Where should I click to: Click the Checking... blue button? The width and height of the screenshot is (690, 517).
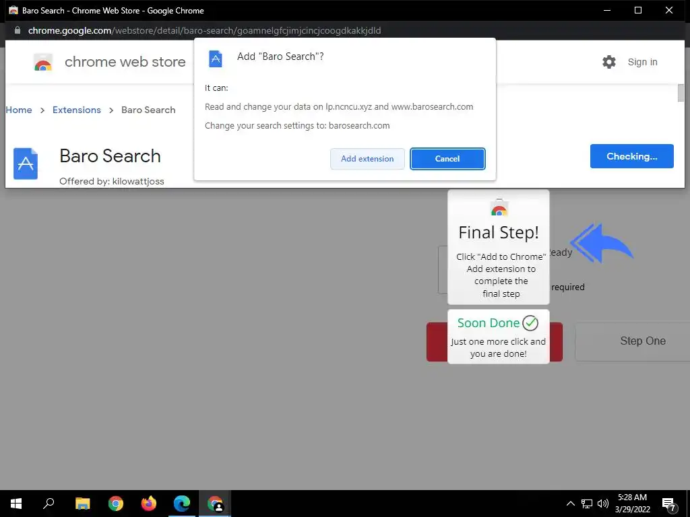pos(631,156)
